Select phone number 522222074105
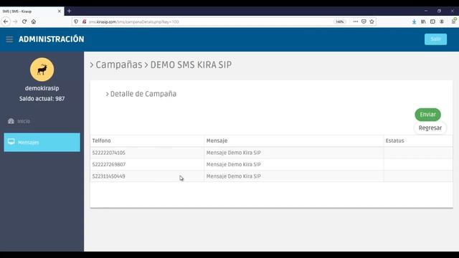 tap(108, 153)
